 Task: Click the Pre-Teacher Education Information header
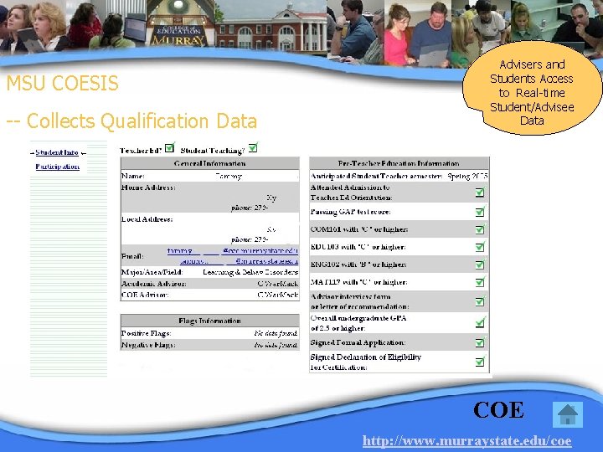399,163
